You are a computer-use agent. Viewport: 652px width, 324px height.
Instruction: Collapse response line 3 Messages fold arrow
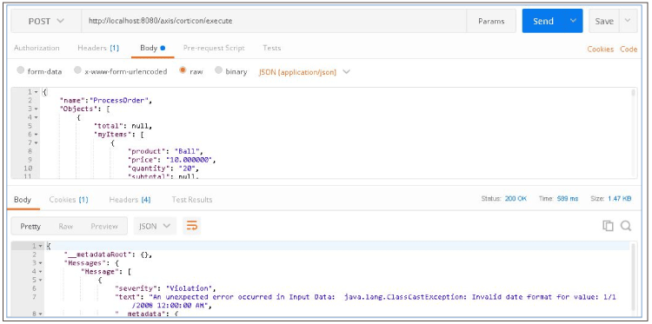click(41, 263)
